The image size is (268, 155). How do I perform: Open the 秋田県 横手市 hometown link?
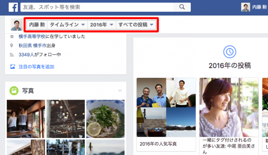[32, 46]
